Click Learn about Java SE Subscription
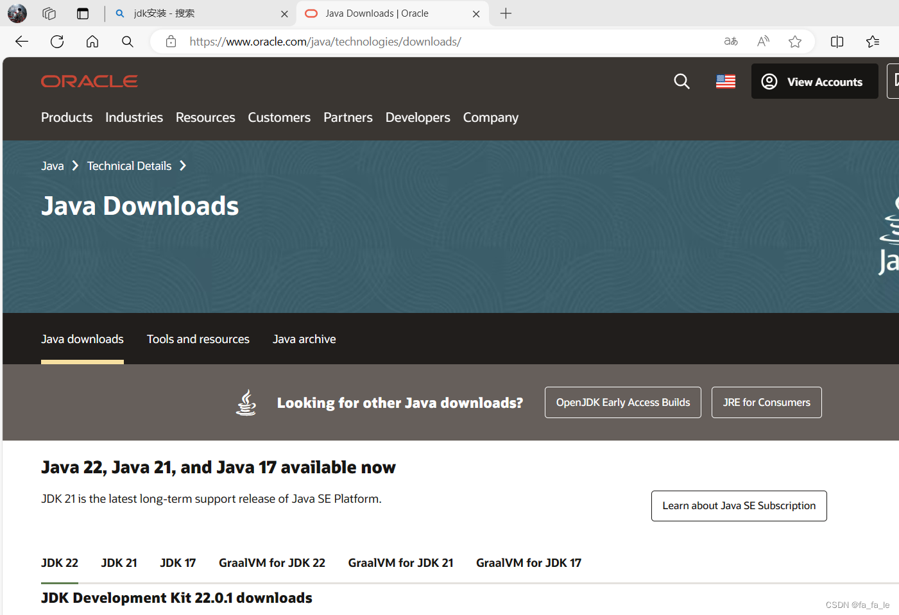 click(739, 506)
